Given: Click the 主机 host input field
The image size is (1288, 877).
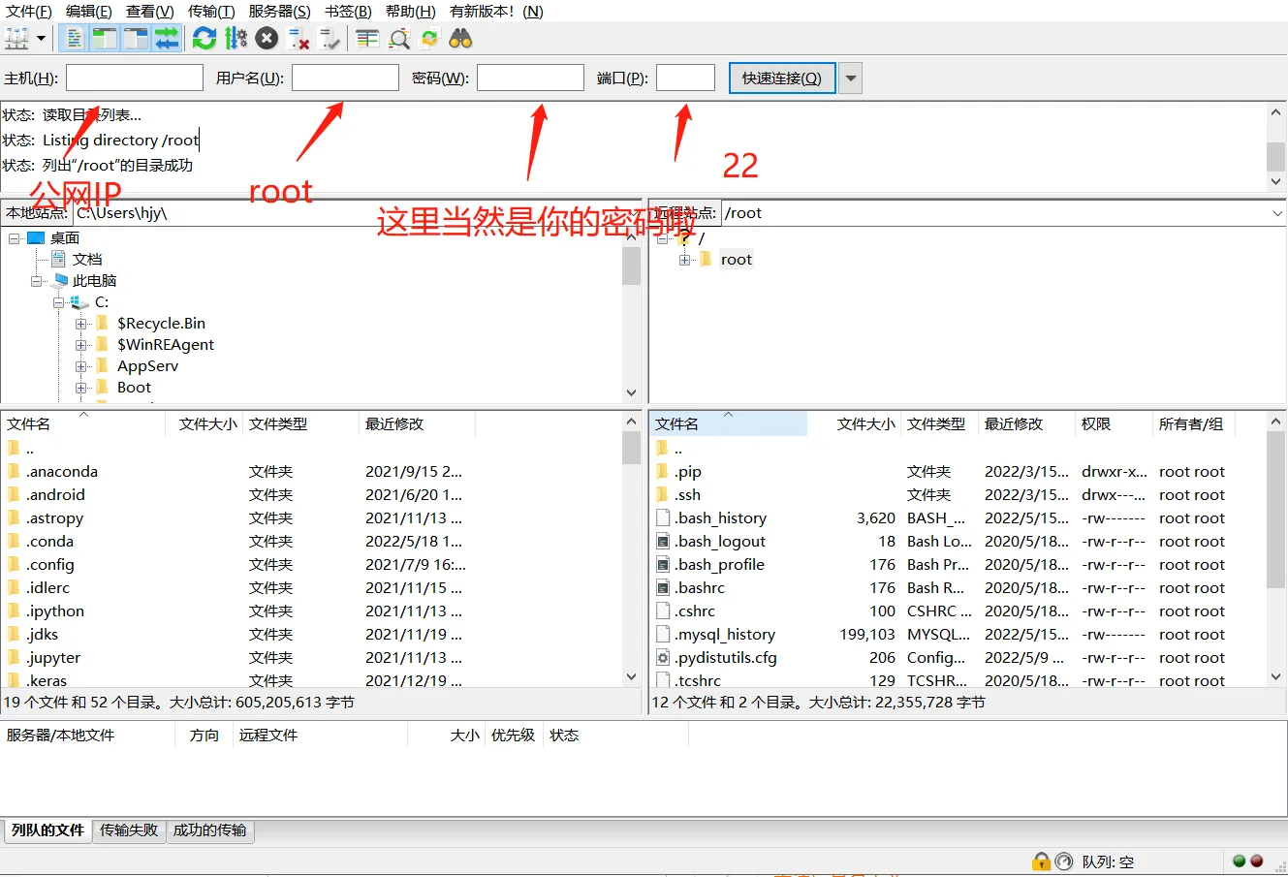Looking at the screenshot, I should [x=135, y=78].
